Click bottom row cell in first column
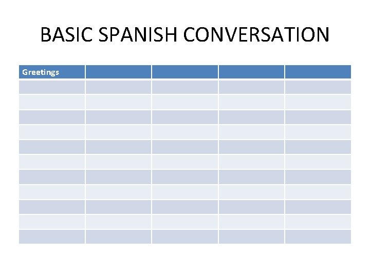This screenshot has width=370, height=277. pos(52,236)
